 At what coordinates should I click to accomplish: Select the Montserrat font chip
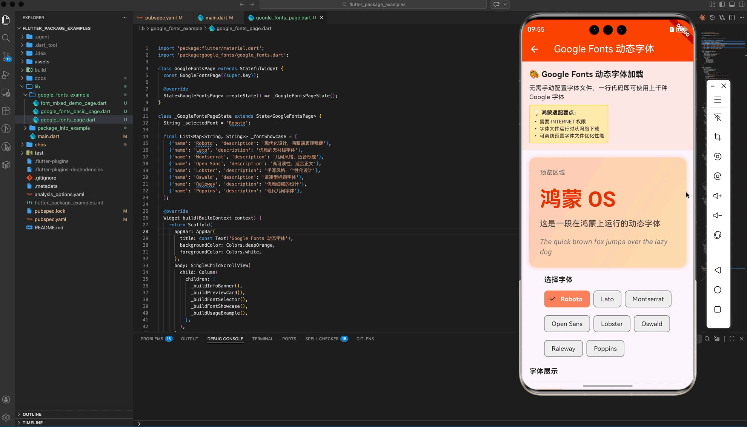(x=648, y=299)
